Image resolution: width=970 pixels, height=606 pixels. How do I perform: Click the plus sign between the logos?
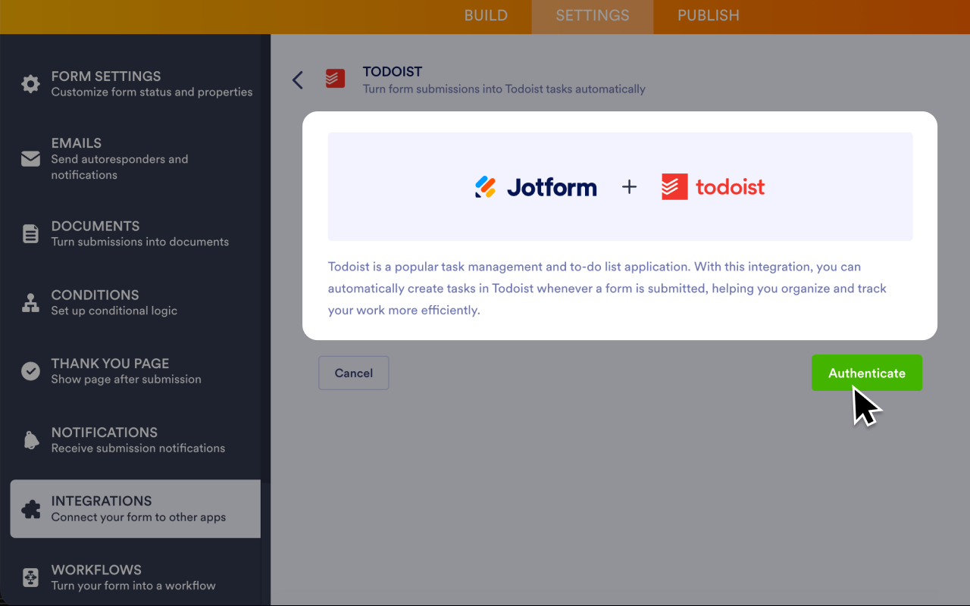click(629, 186)
